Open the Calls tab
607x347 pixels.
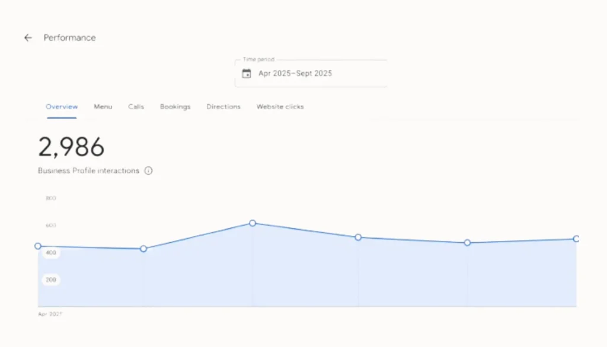pyautogui.click(x=136, y=107)
